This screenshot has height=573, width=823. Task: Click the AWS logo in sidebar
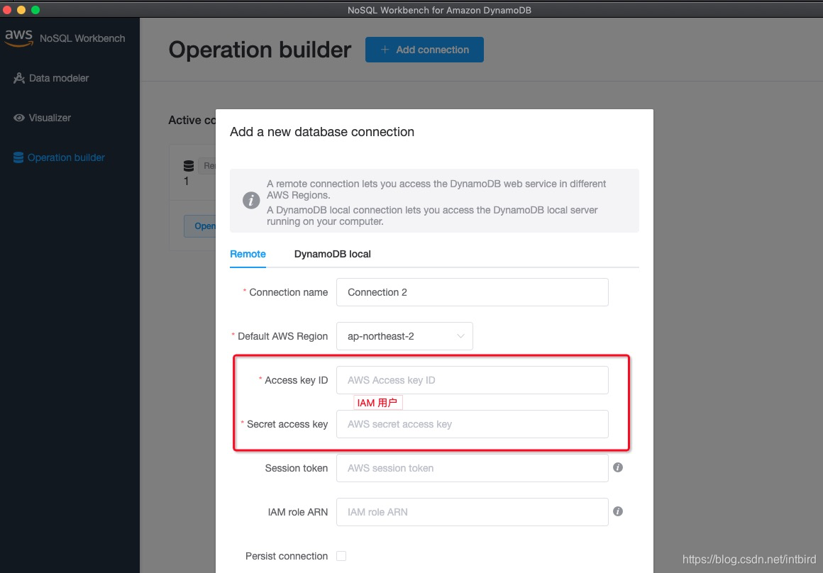(x=19, y=38)
